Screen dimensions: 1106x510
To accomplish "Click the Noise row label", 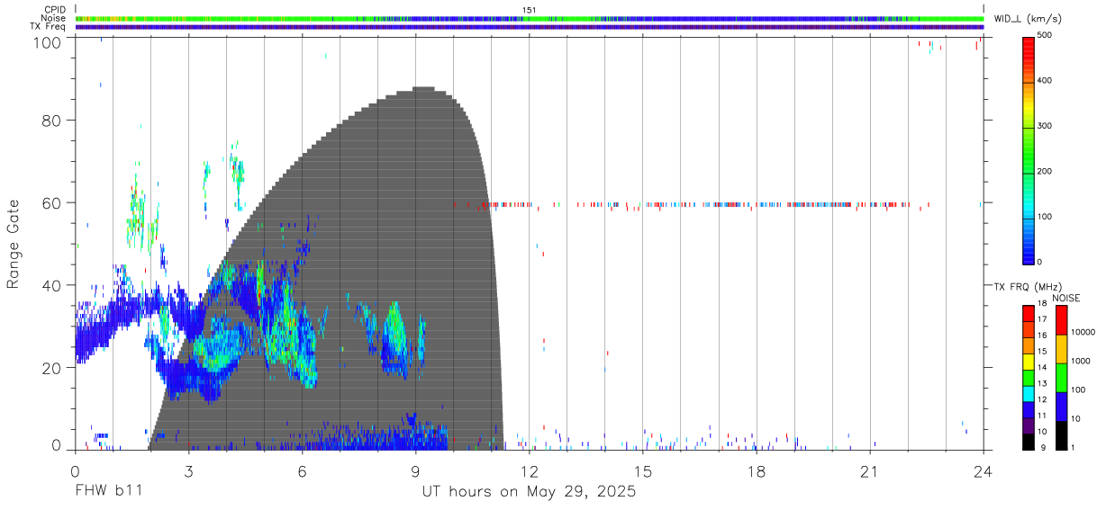I will tap(53, 18).
